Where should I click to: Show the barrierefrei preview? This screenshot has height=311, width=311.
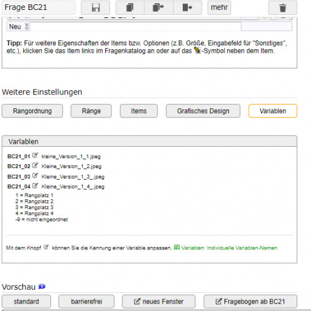pyautogui.click(x=86, y=302)
